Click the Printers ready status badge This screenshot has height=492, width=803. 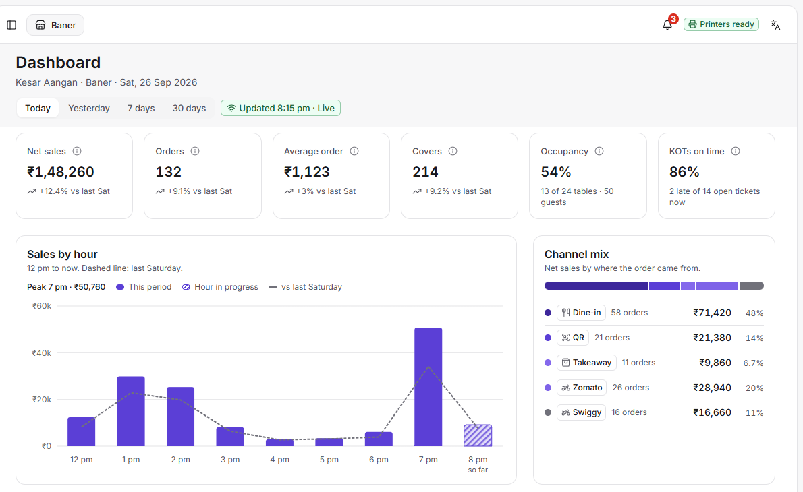721,24
